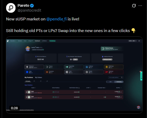Screen dimensions: 147x118
Task: Click the @paretocredit handle
Action: pos(29,10)
